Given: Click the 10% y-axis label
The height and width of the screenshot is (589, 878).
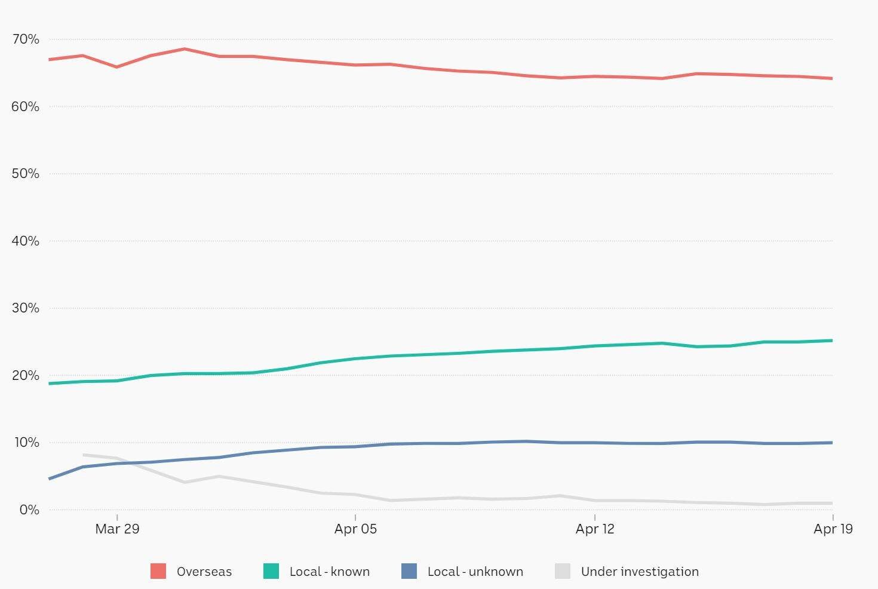Looking at the screenshot, I should tap(25, 443).
